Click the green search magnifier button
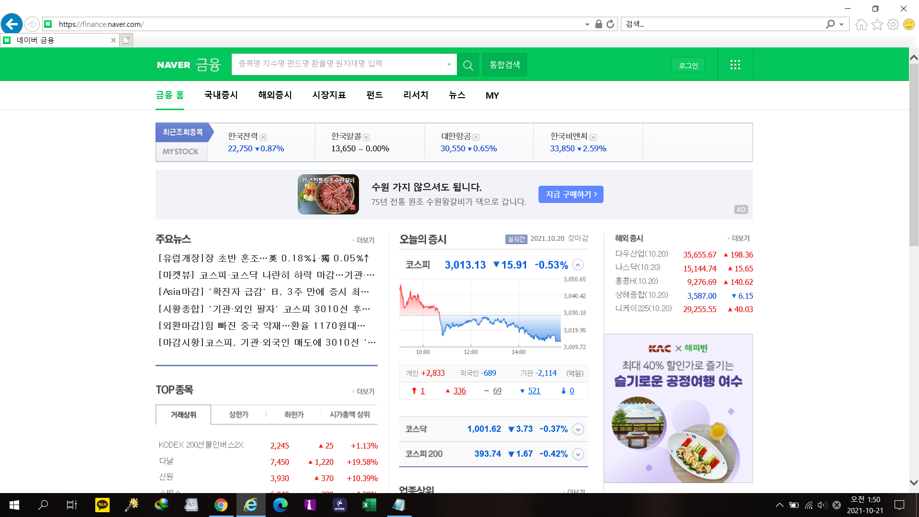Screen dimensions: 919x517 pos(468,65)
